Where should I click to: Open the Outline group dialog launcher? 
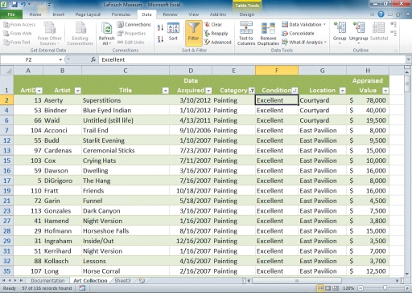(x=396, y=51)
